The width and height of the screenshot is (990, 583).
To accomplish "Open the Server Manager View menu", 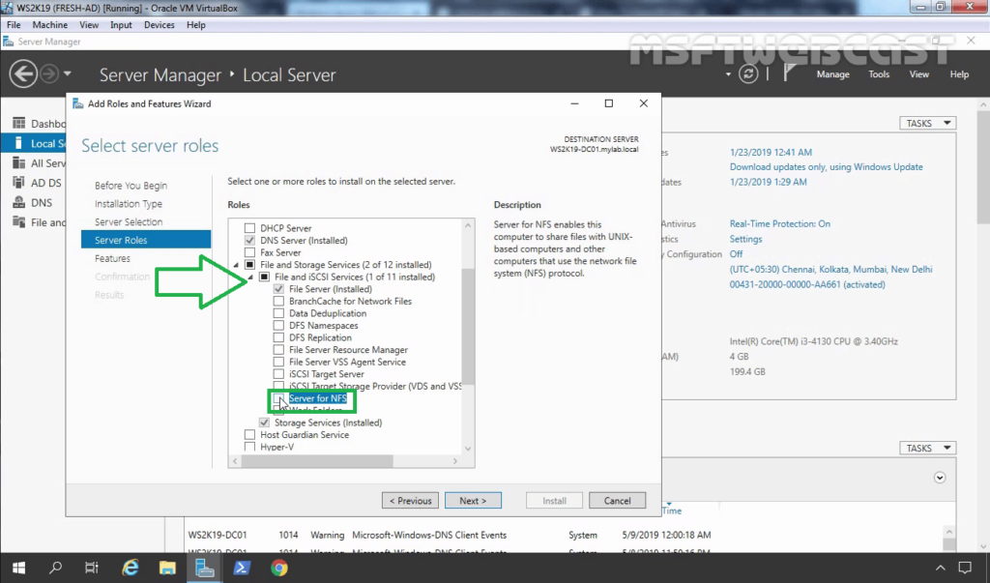I will pos(918,73).
